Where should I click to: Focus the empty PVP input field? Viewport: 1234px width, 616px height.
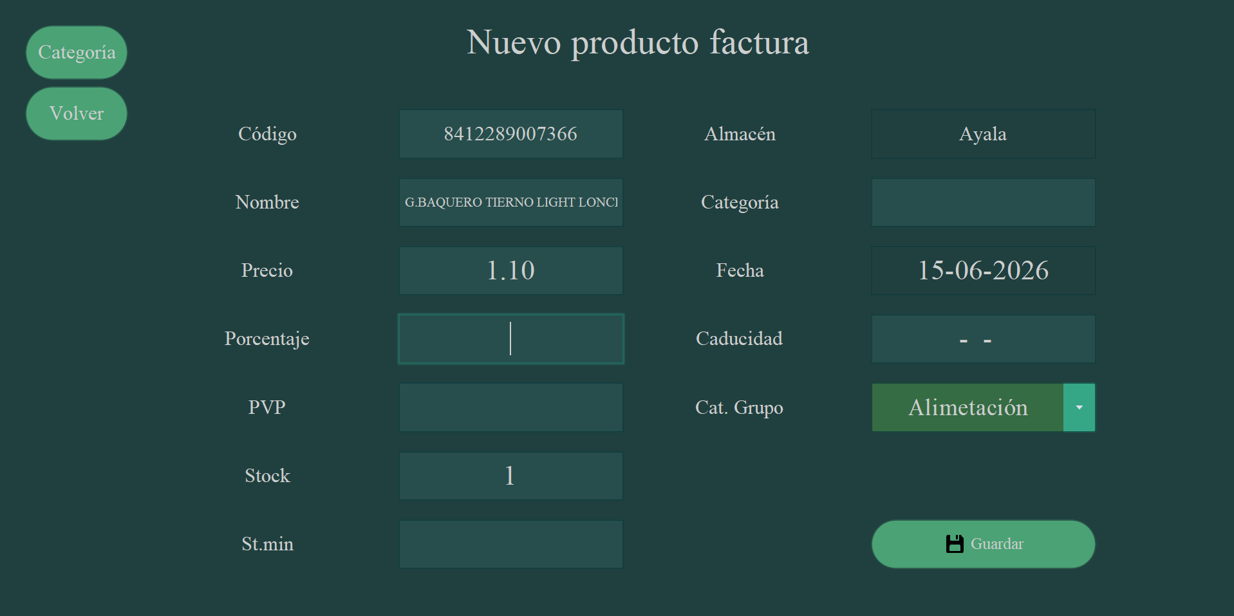(x=511, y=407)
